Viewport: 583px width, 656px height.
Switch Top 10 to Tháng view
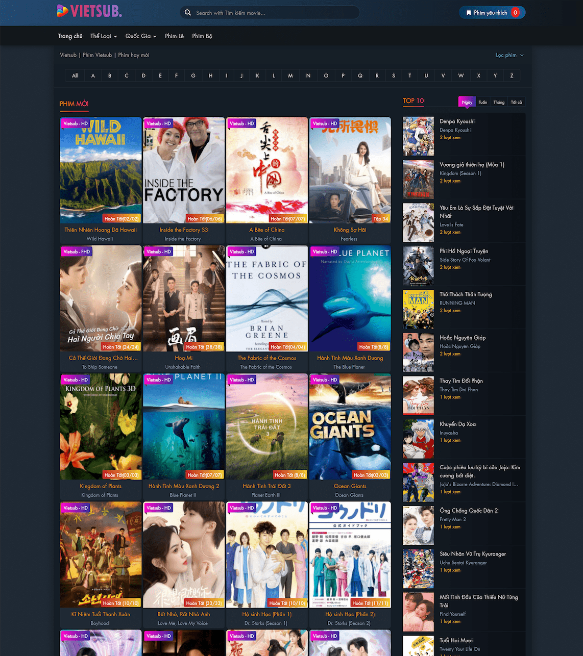coord(499,103)
